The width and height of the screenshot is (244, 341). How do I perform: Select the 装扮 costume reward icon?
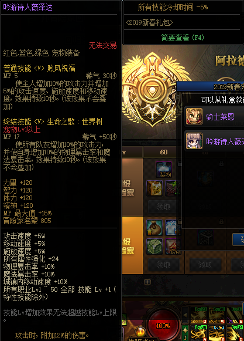point(164,170)
